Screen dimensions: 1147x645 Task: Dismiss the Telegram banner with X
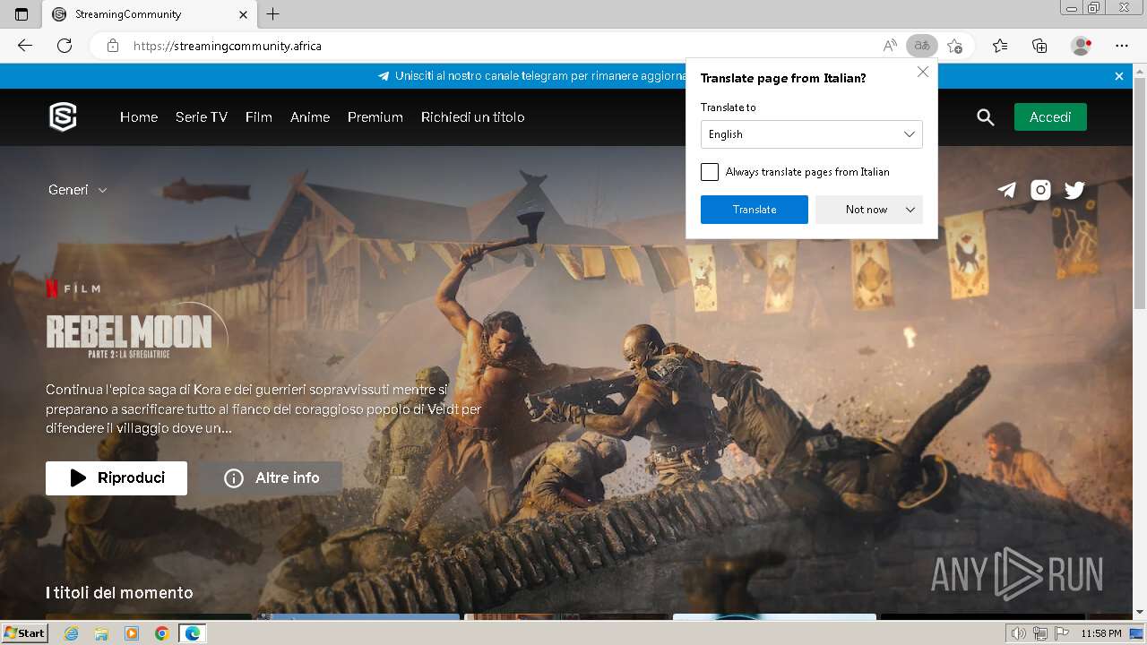[1119, 76]
